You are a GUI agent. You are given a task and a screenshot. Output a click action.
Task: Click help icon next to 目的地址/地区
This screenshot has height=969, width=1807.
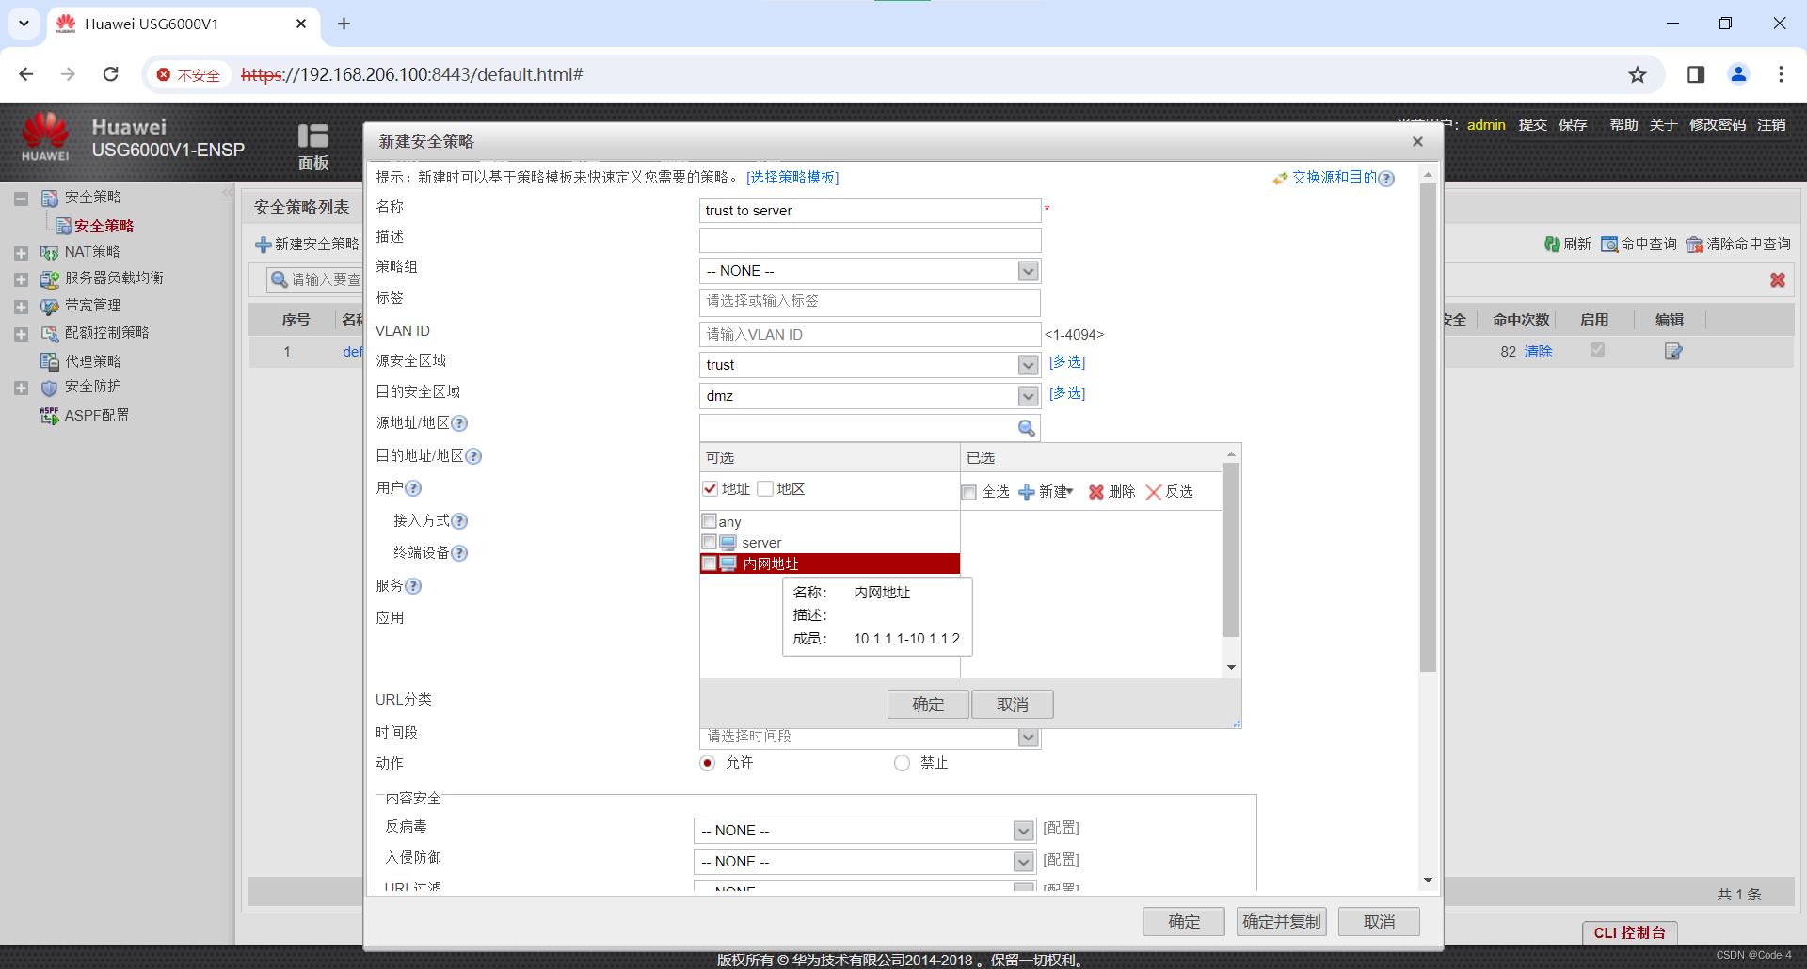tap(473, 456)
